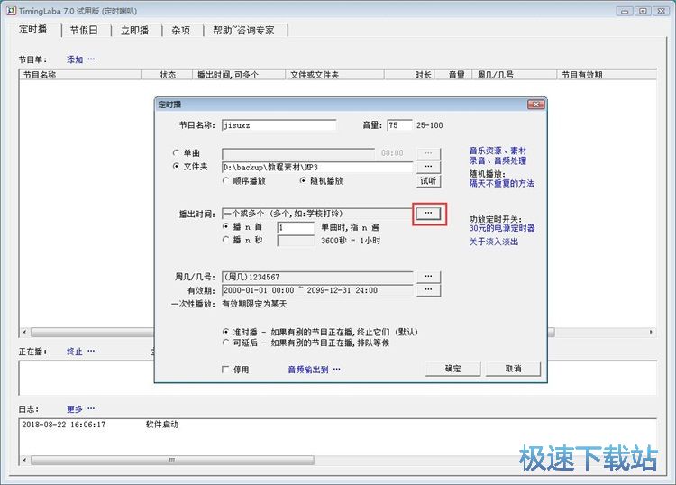Click the 周几/几号 column header
The image size is (676, 485).
(x=515, y=75)
